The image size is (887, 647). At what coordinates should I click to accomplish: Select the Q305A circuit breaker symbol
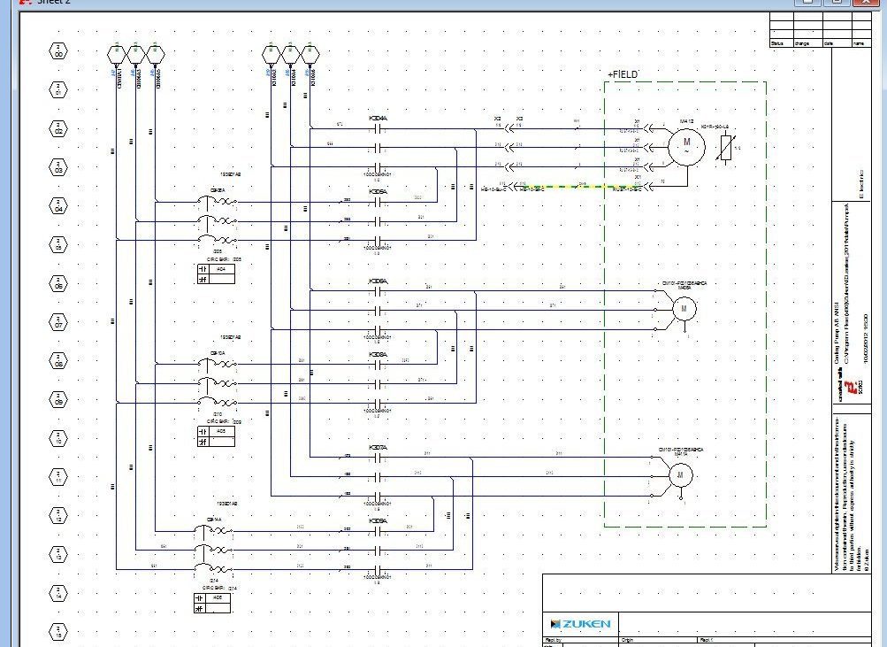(x=219, y=205)
